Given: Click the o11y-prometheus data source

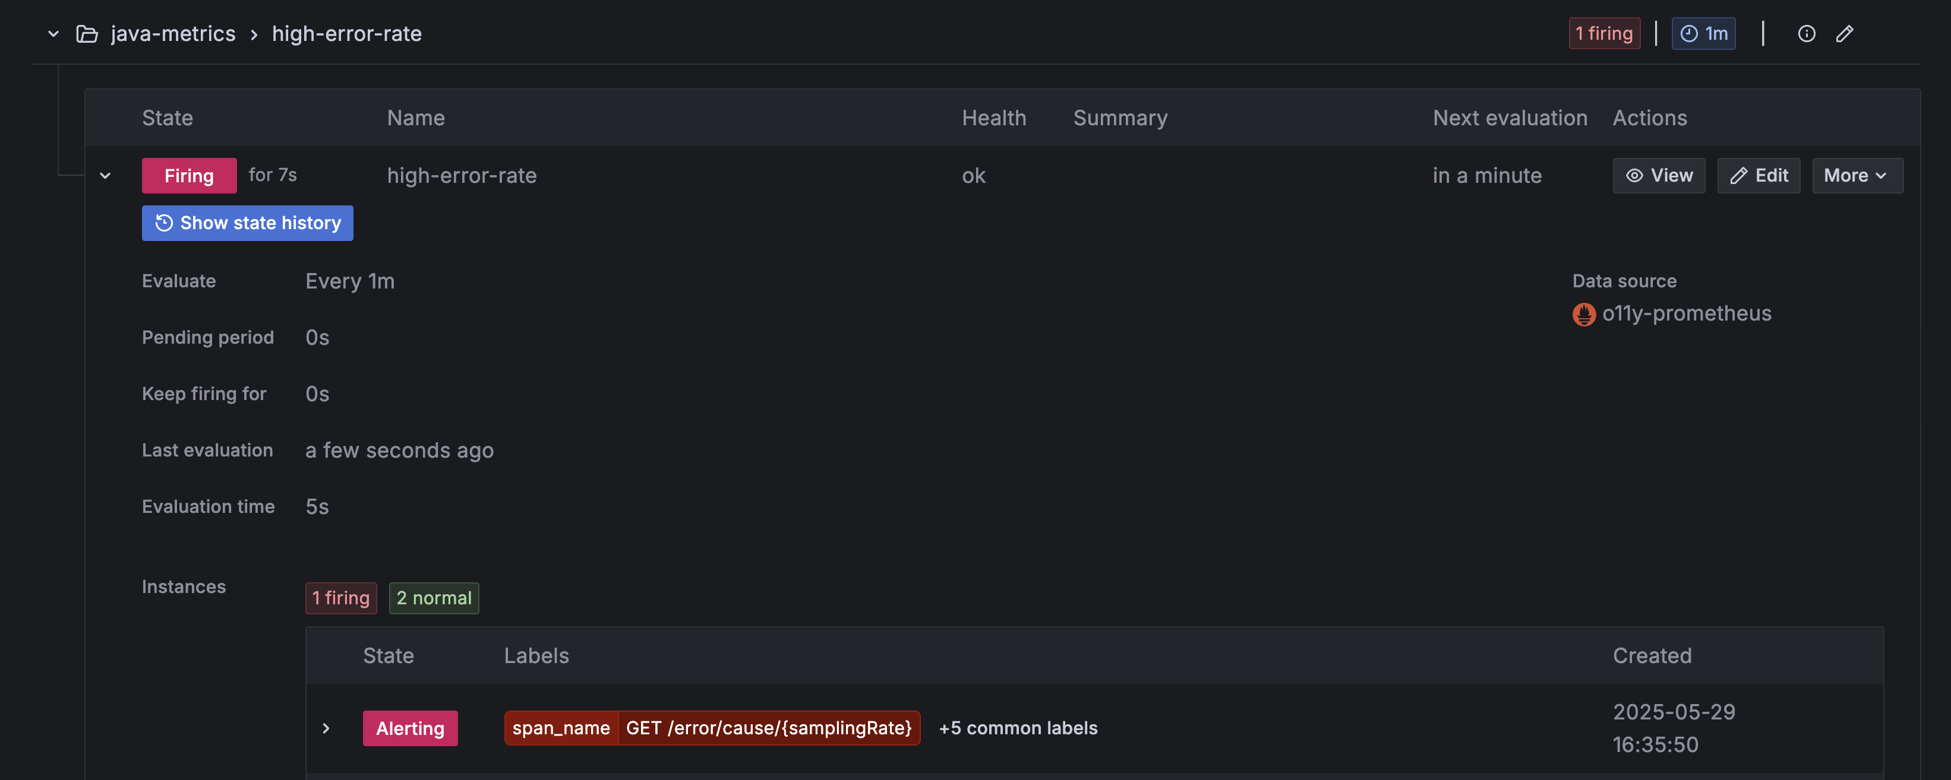Looking at the screenshot, I should pos(1687,313).
